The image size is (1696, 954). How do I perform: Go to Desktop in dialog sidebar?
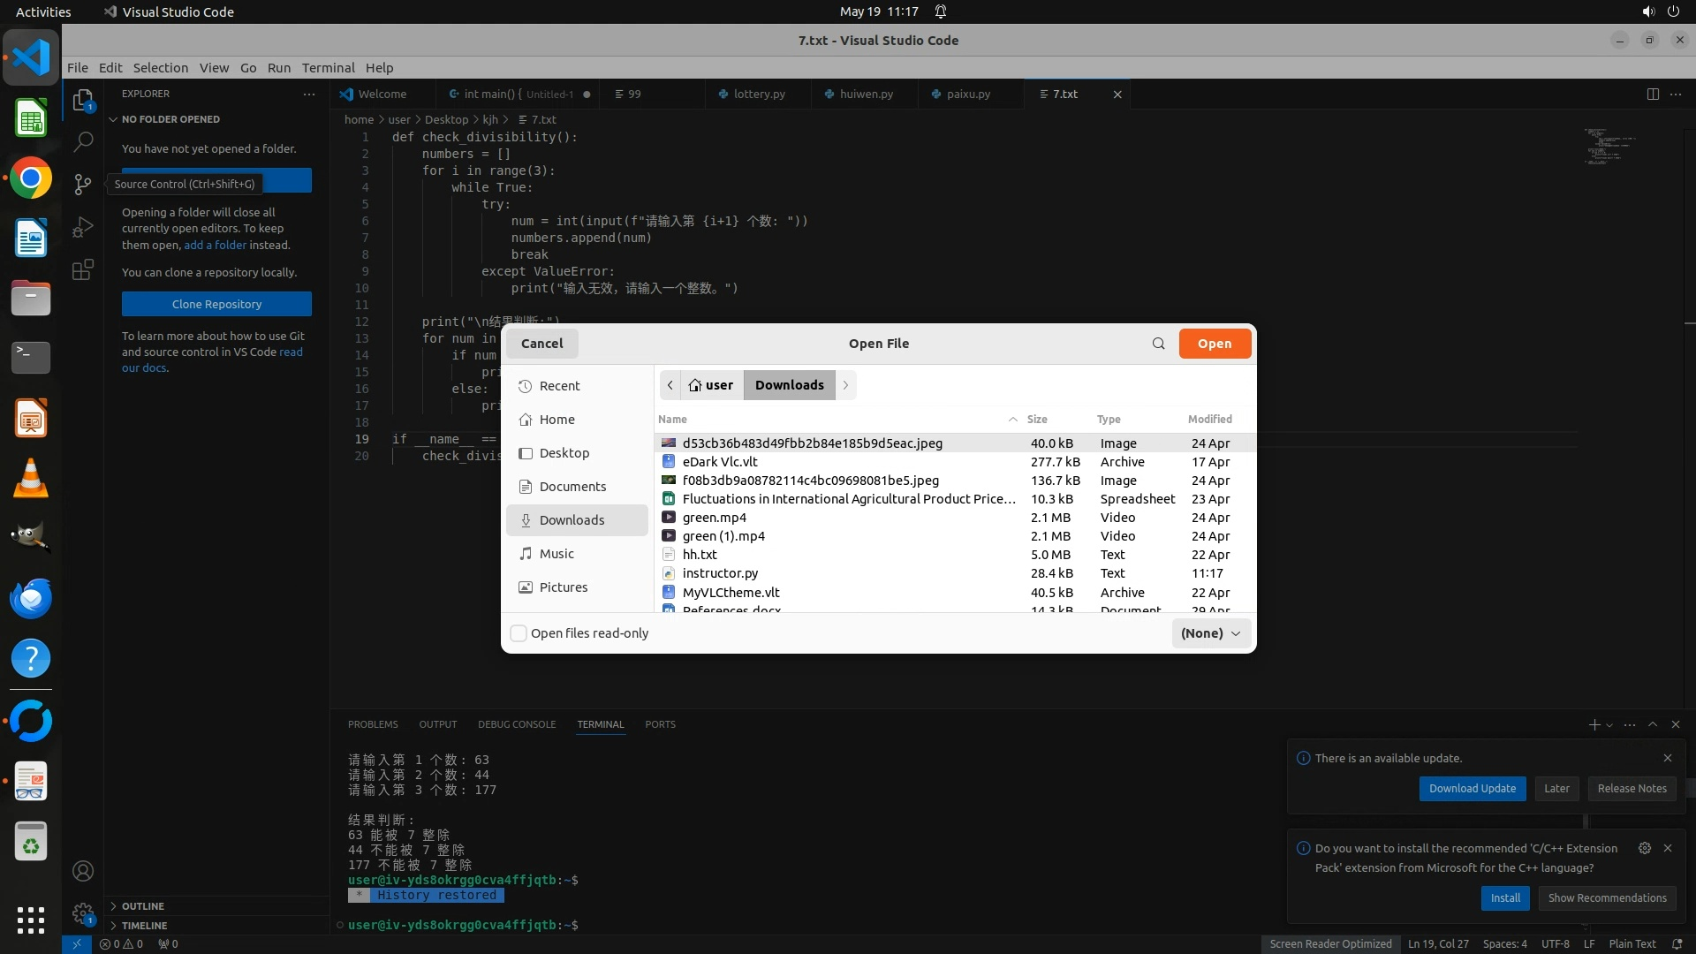564,453
